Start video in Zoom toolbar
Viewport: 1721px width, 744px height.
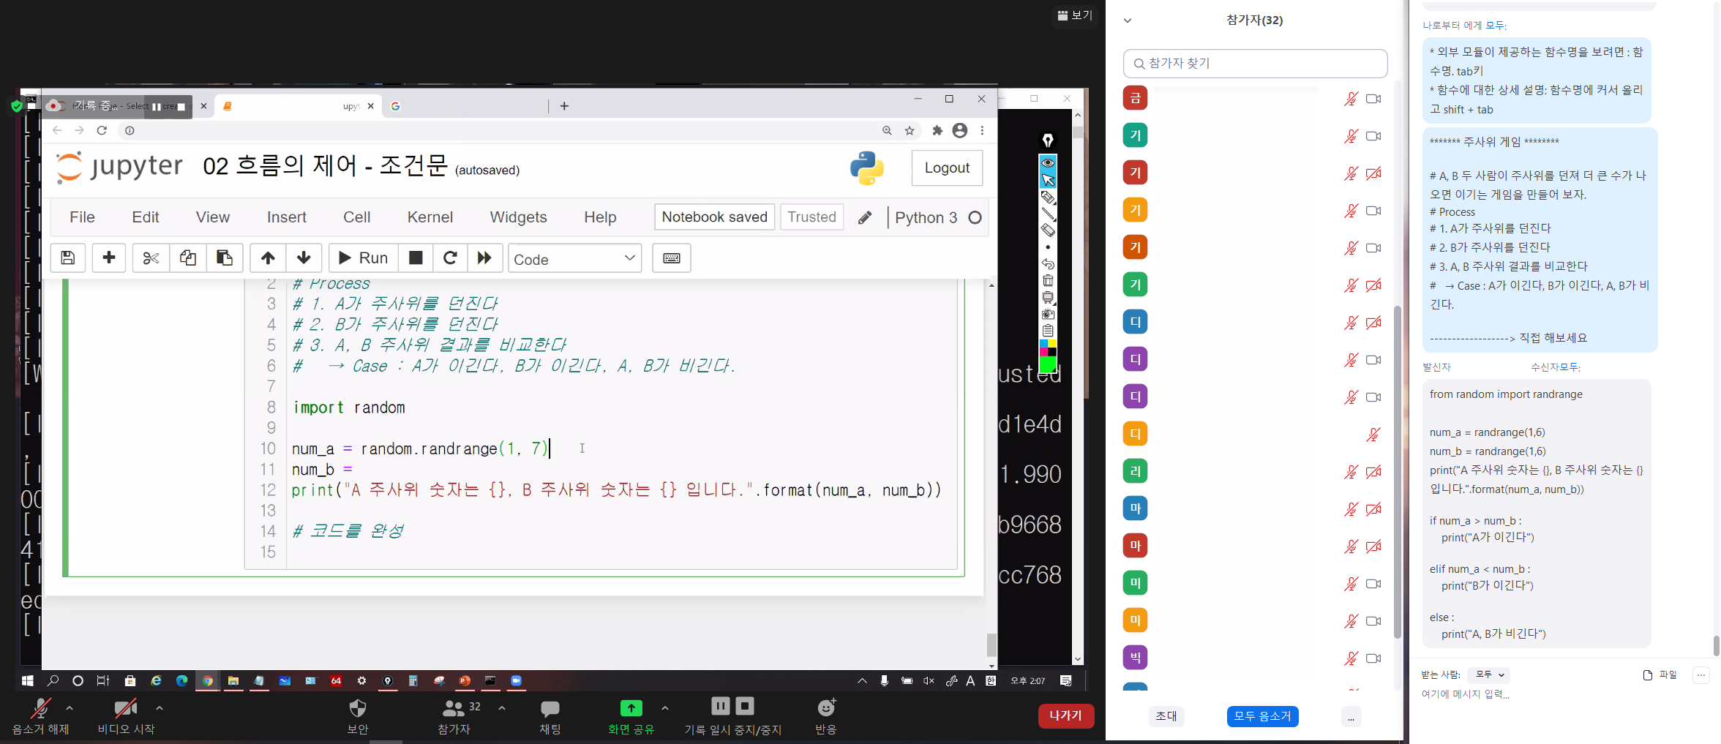(126, 709)
